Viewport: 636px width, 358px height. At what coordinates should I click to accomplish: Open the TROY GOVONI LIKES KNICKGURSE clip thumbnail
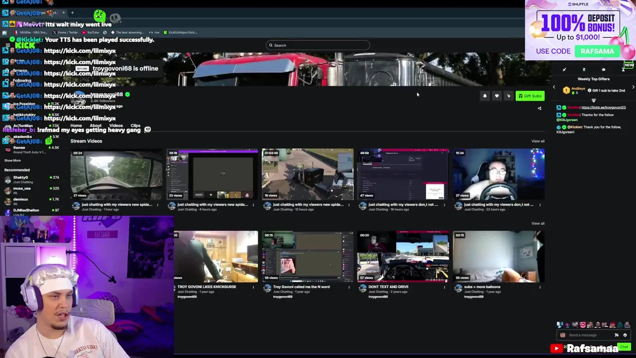pyautogui.click(x=216, y=257)
